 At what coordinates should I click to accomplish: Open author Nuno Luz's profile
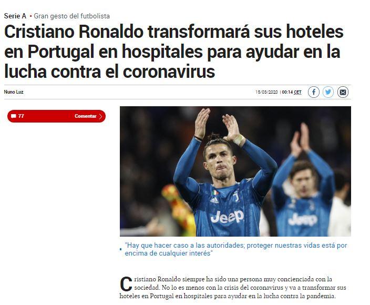click(14, 92)
